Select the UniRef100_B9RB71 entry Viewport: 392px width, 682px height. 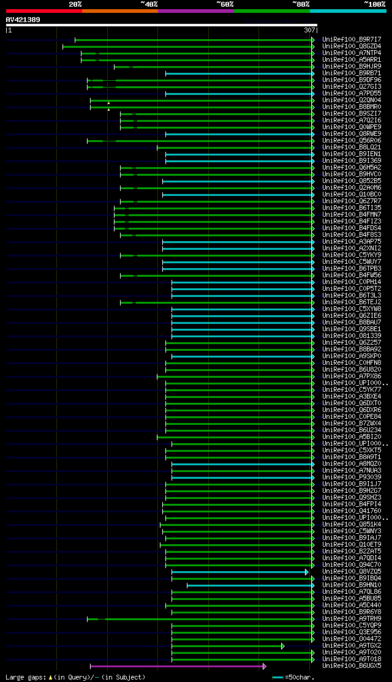pos(352,73)
